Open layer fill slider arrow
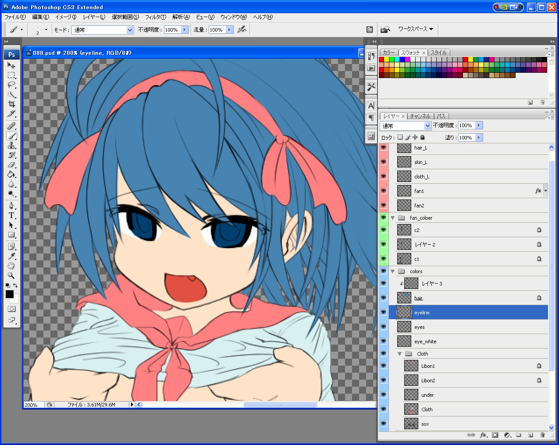559x445 pixels. 479,137
